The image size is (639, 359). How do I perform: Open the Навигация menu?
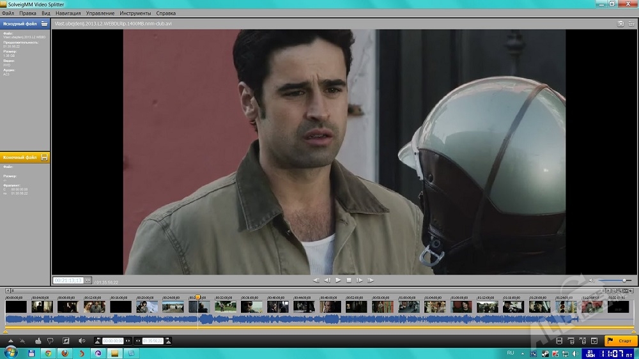pyautogui.click(x=68, y=13)
